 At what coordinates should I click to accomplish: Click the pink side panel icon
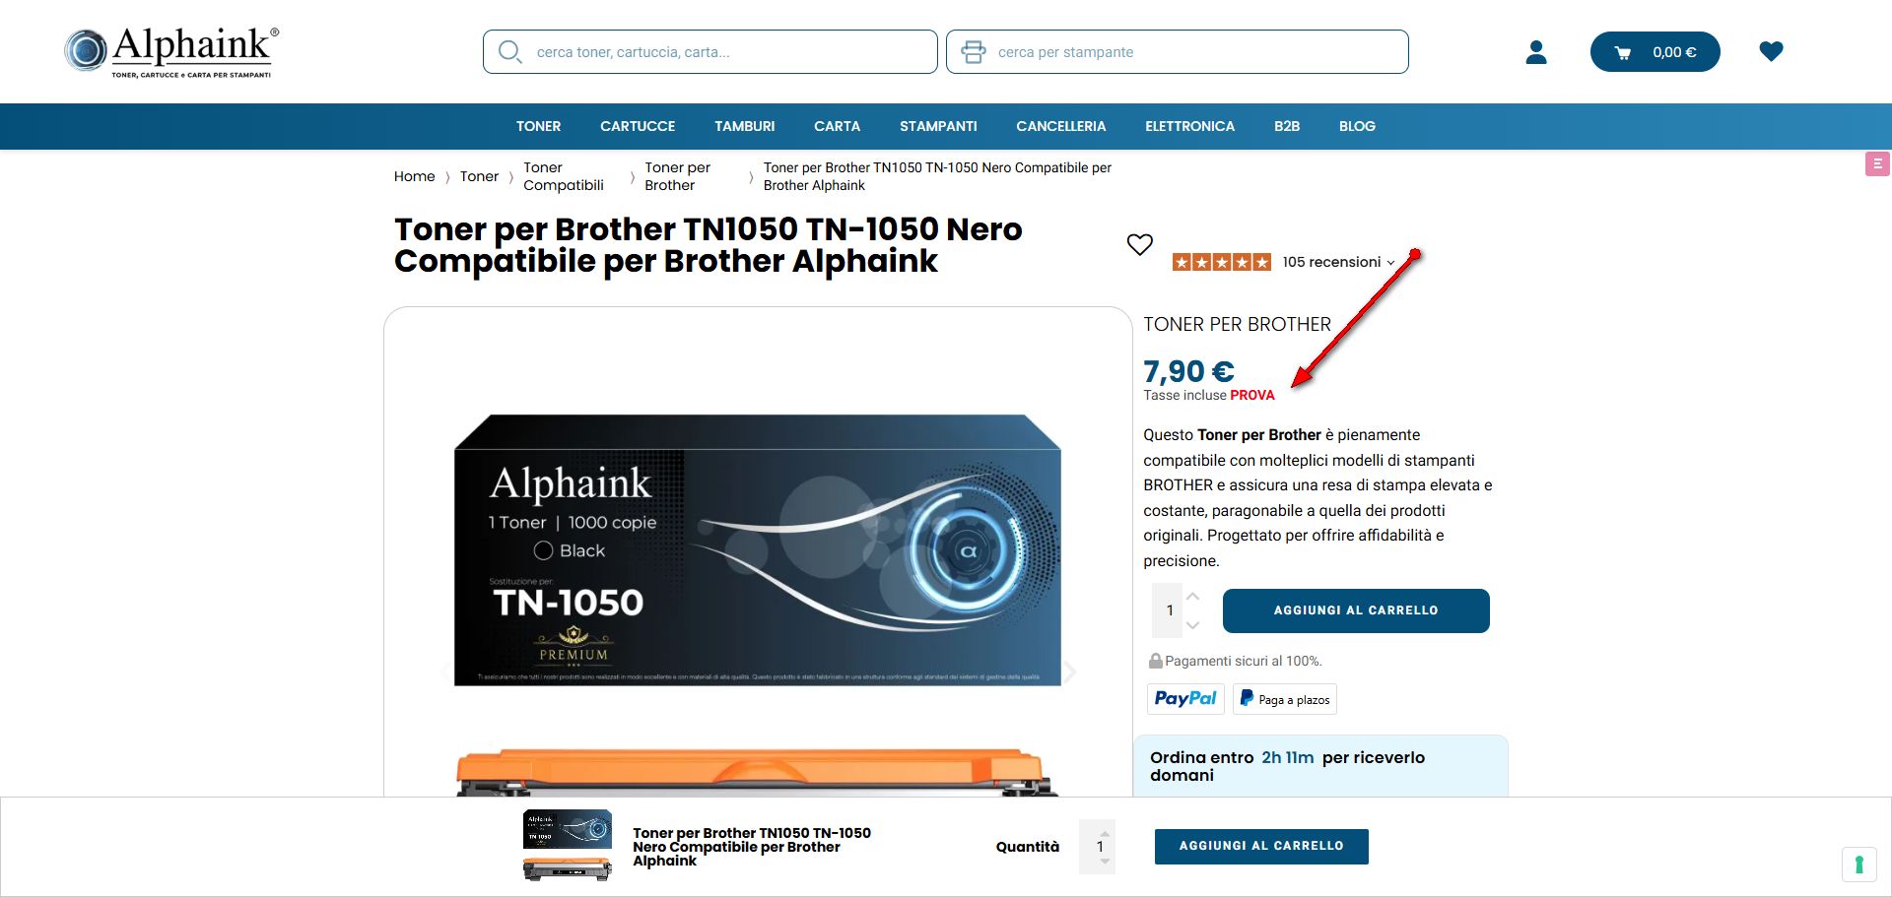(1877, 164)
